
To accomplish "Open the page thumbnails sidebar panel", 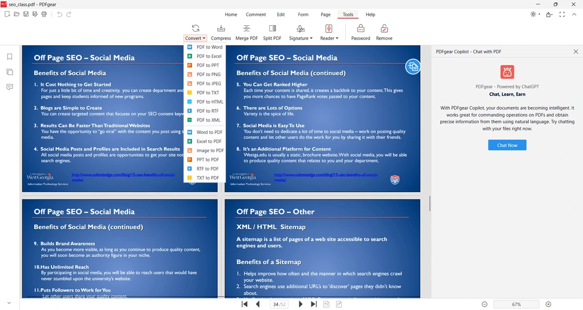I will [x=10, y=72].
